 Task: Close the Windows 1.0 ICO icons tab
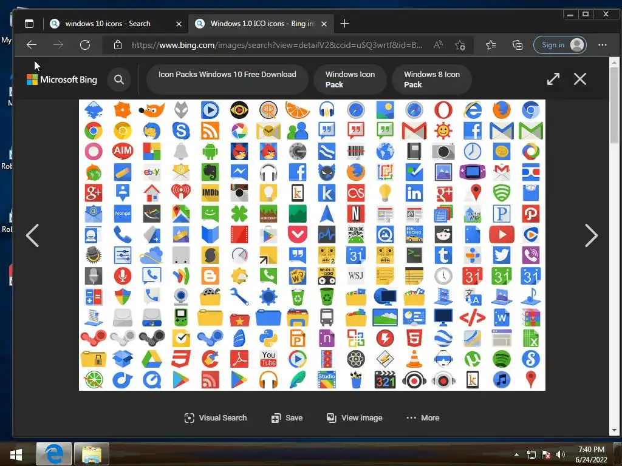(x=324, y=24)
